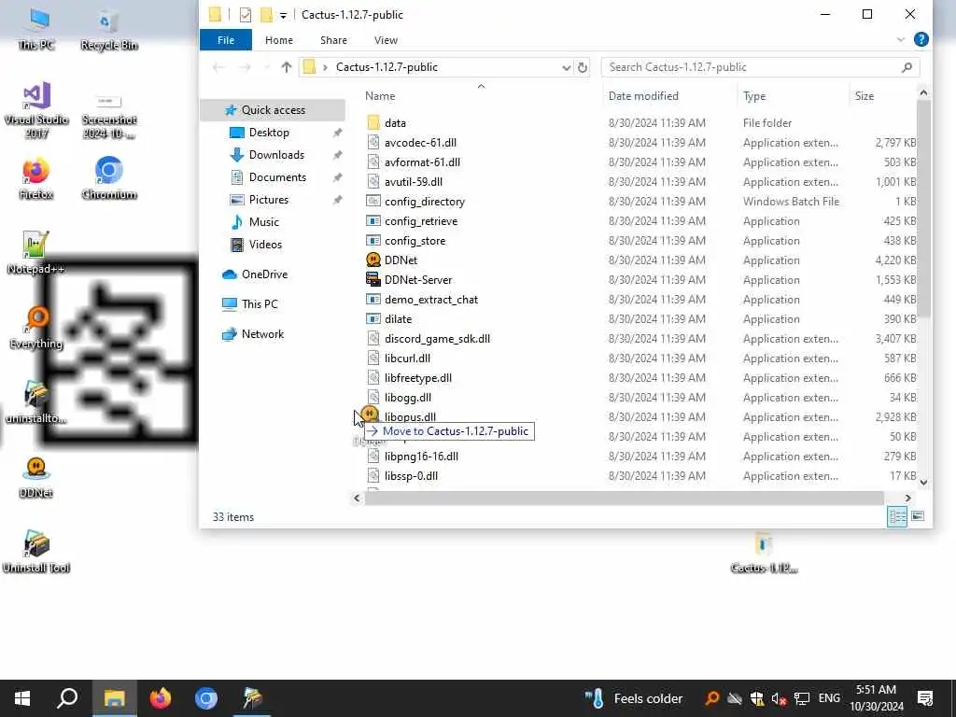Click Properties checkmark in title bar toolbar
The image size is (956, 717).
246,15
